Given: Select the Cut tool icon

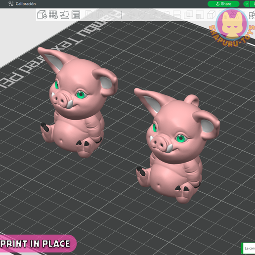Looking at the screenshot, I should point(177,15).
